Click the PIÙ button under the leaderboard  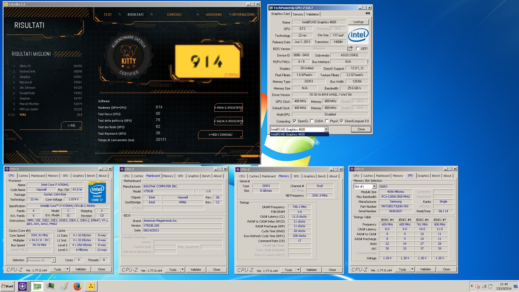(71, 126)
